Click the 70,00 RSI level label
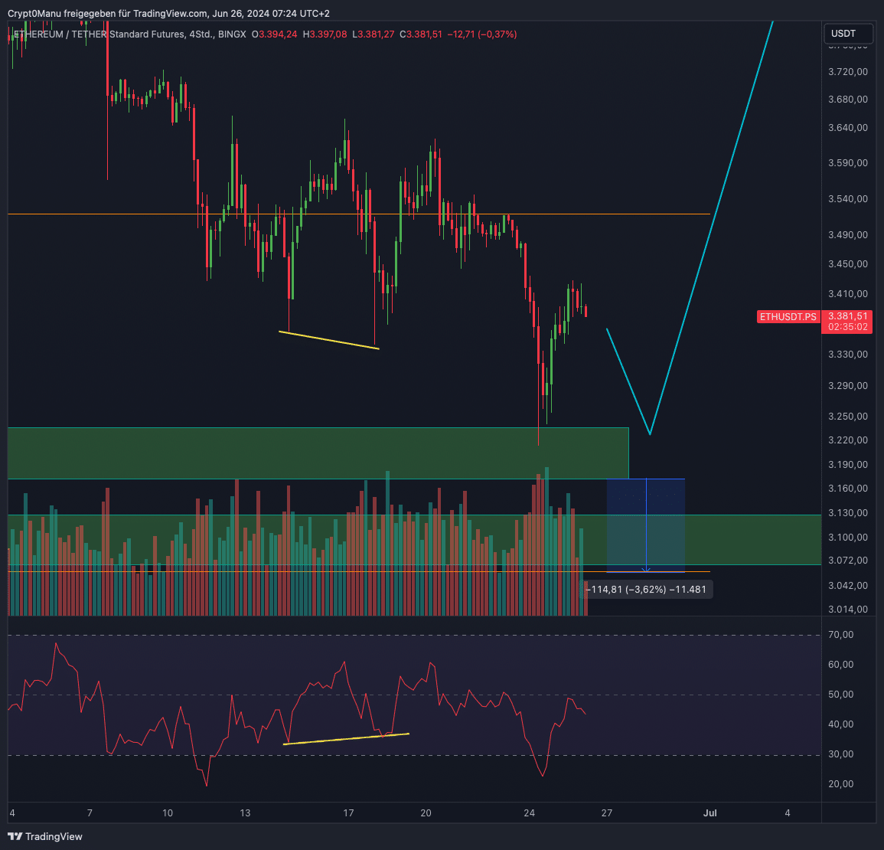This screenshot has width=884, height=850. (840, 635)
